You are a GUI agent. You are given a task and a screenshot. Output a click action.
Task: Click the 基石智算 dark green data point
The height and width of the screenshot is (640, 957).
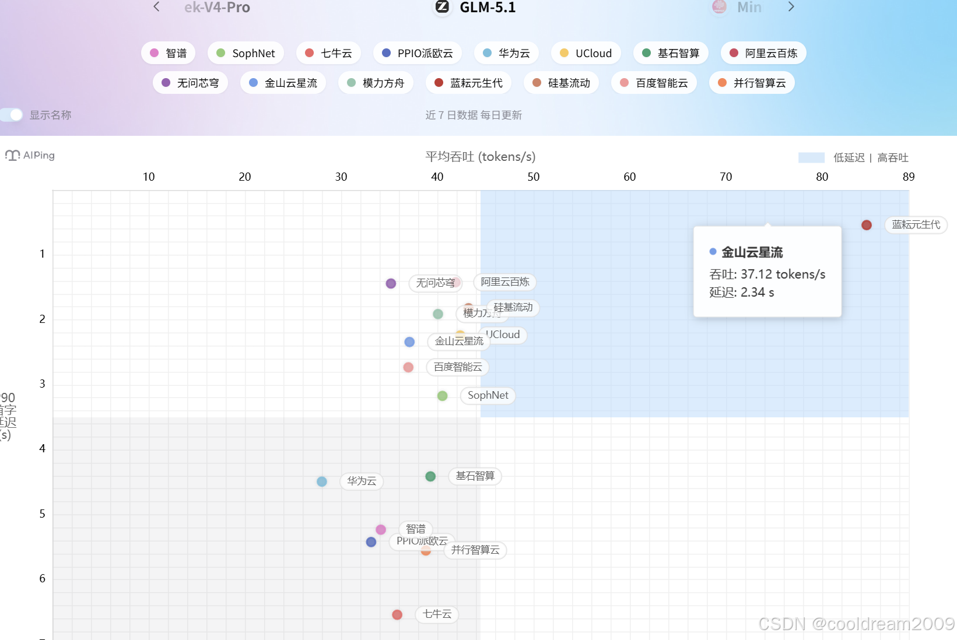[430, 476]
